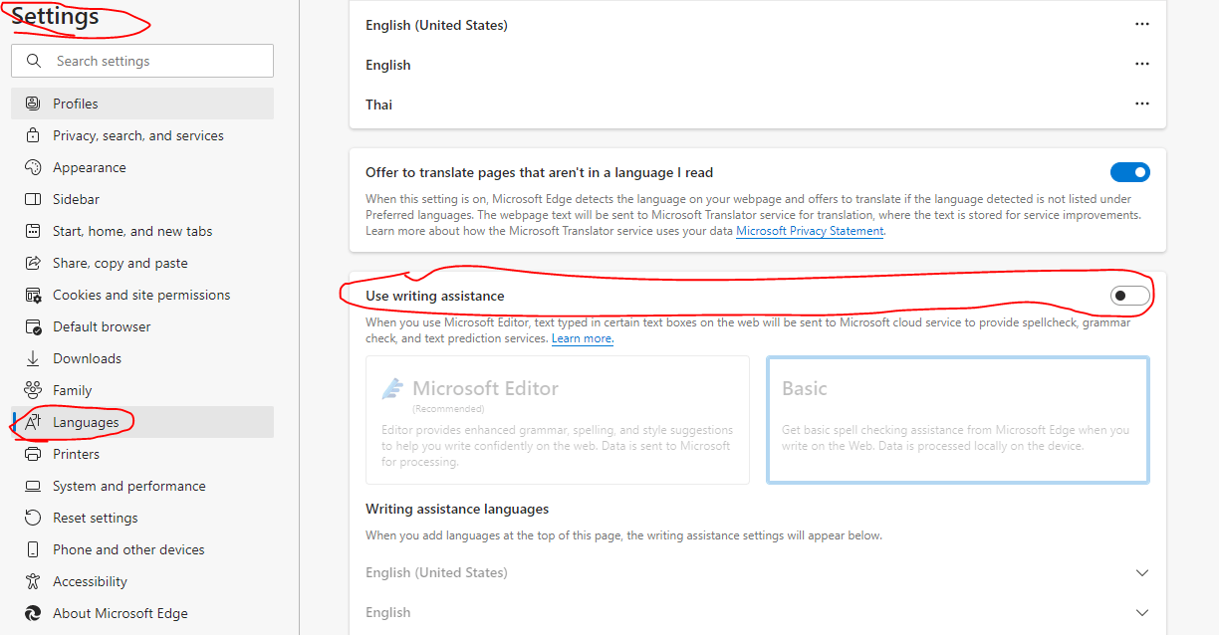Viewport: 1219px width, 635px height.
Task: Click the About Microsoft Edge logo icon
Action: pyautogui.click(x=33, y=613)
